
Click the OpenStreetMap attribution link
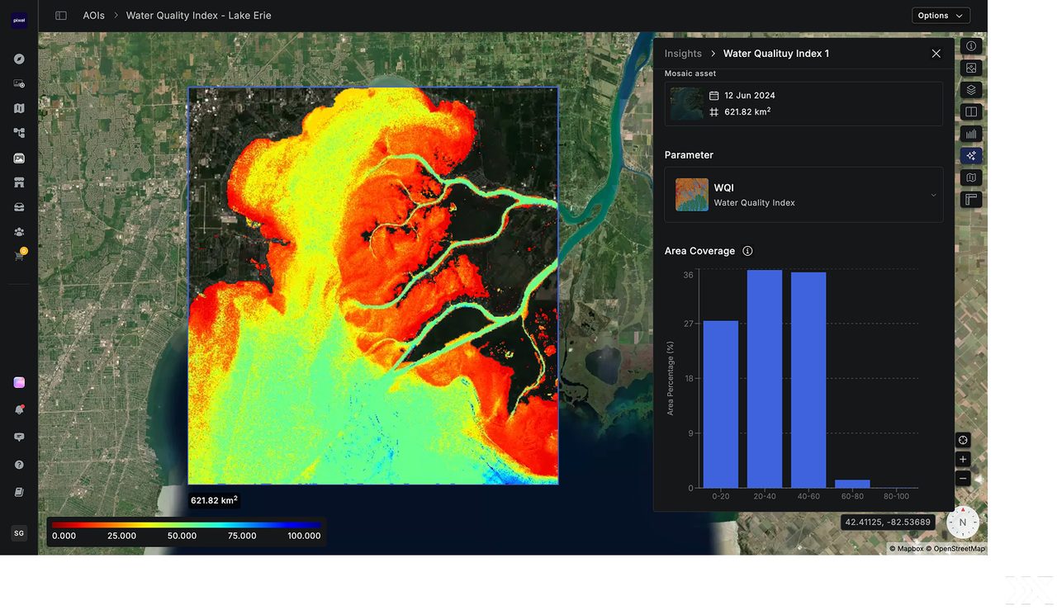click(955, 549)
